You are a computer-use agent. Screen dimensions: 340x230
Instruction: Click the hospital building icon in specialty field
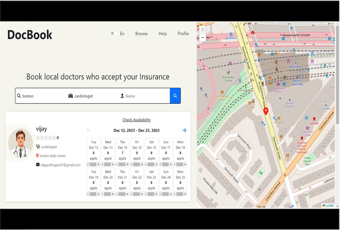pos(70,96)
